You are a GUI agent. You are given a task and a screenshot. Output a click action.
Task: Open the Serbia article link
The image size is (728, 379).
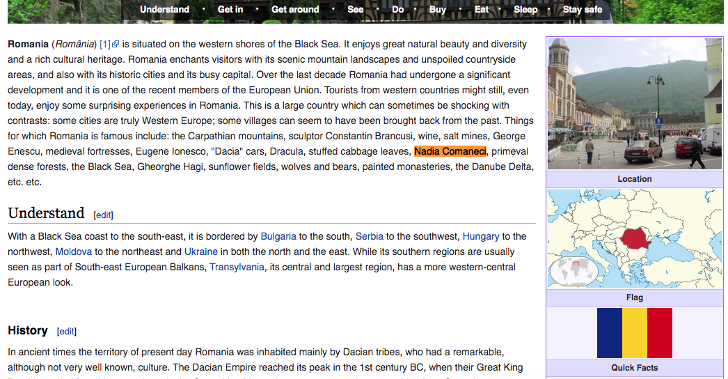(x=370, y=237)
